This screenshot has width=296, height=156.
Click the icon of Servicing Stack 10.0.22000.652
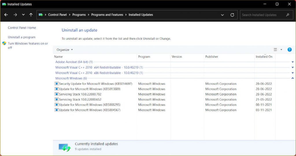click(56, 99)
